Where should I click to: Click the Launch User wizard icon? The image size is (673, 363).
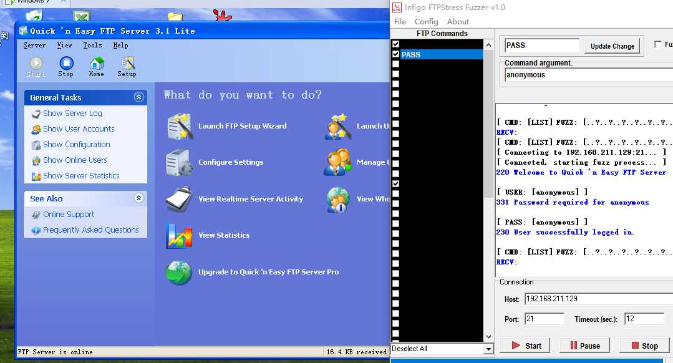click(x=338, y=126)
